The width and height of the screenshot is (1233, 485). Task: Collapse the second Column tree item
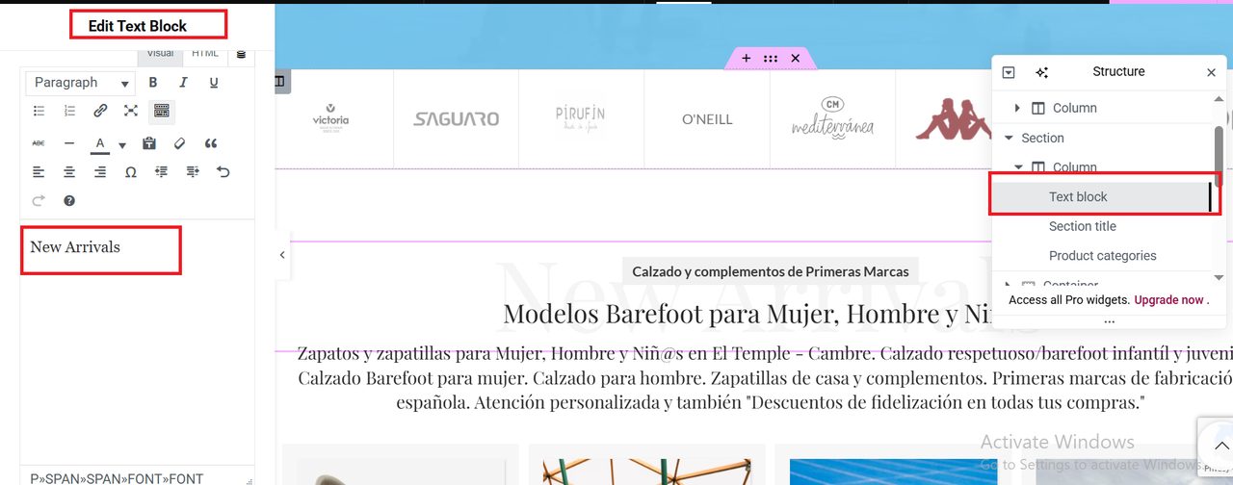click(x=1018, y=167)
